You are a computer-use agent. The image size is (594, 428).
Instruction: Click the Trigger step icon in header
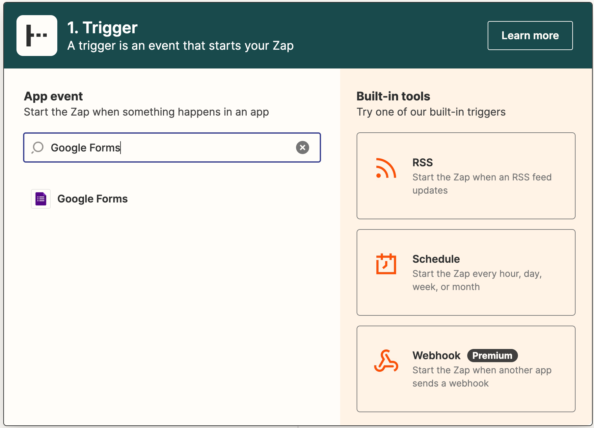(37, 36)
